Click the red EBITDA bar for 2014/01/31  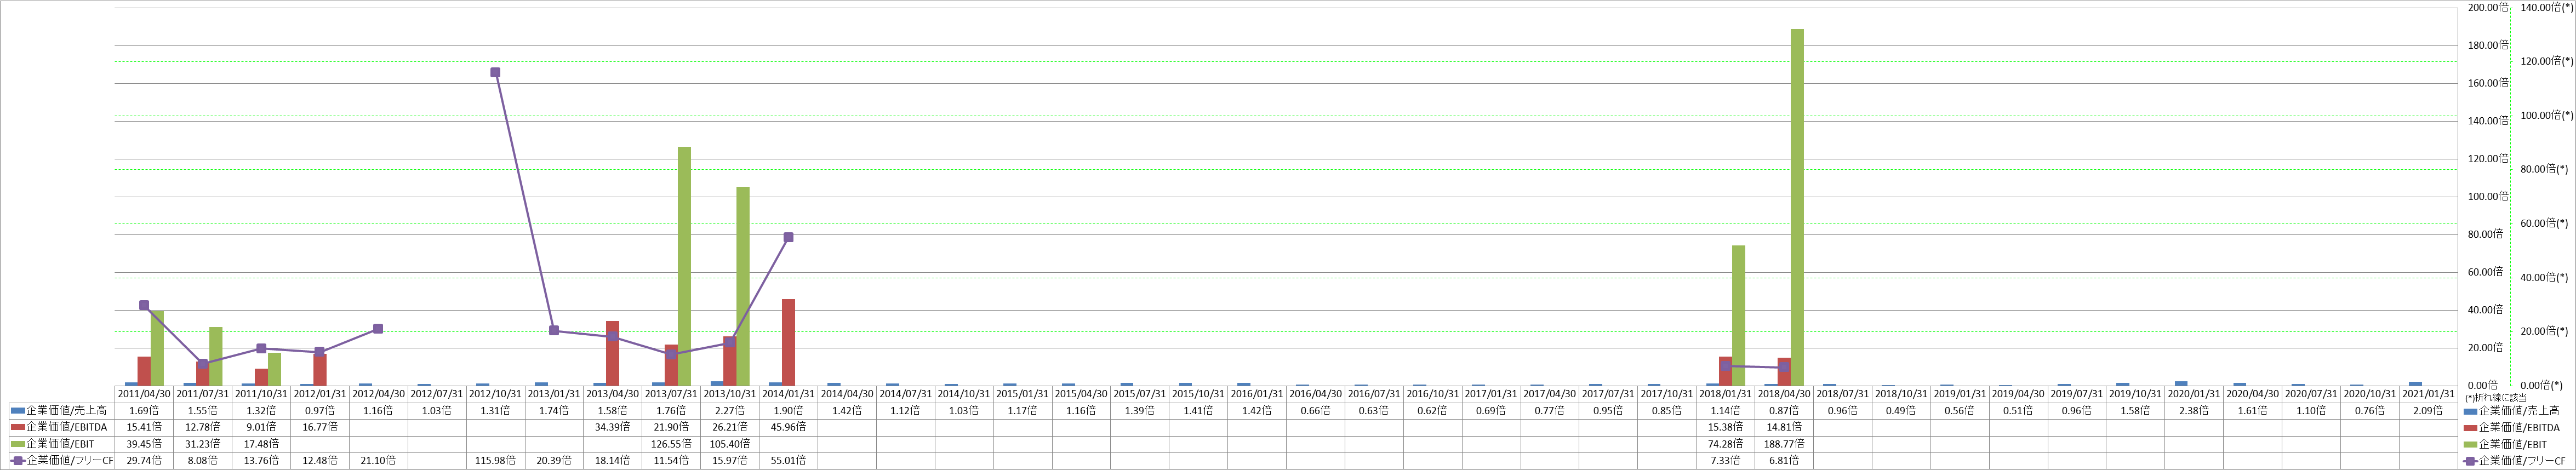pyautogui.click(x=788, y=342)
